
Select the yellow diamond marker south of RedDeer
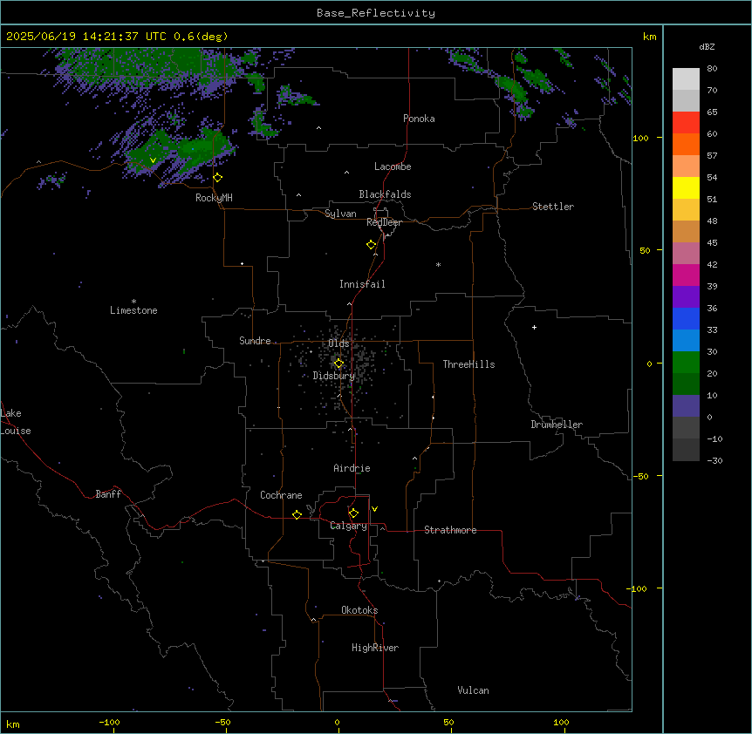point(372,245)
